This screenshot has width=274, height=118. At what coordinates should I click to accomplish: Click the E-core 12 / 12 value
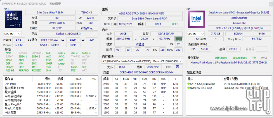[19, 45]
